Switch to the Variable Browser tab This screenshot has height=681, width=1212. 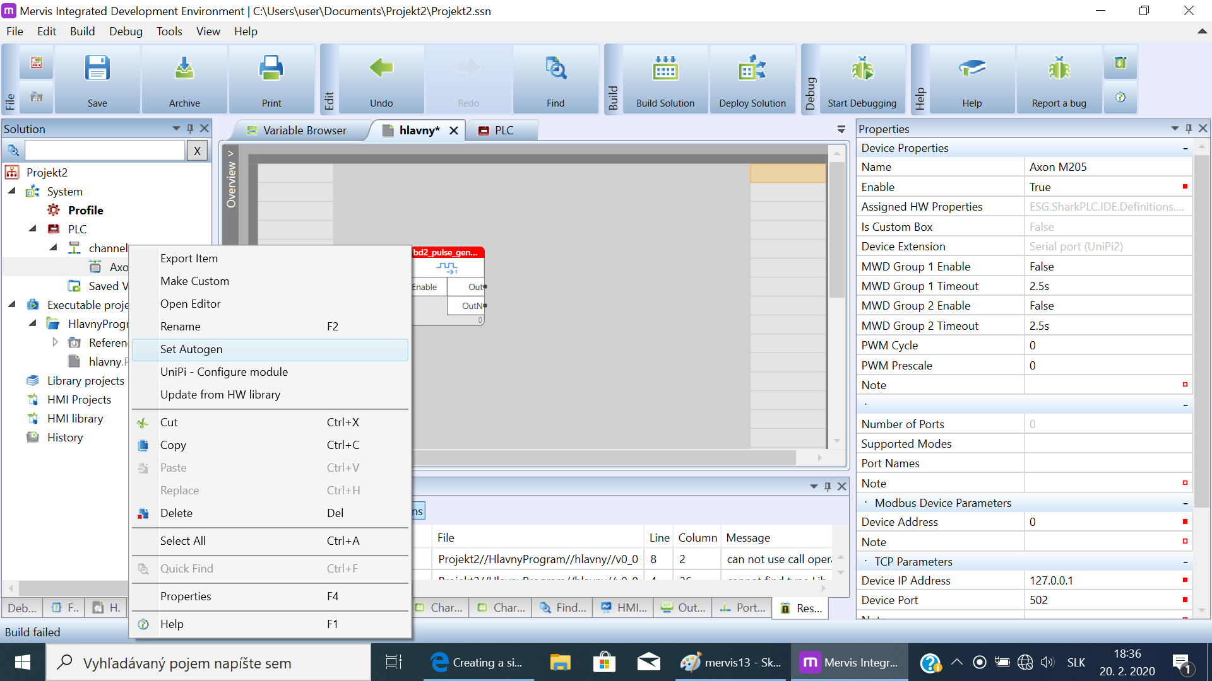pos(297,131)
